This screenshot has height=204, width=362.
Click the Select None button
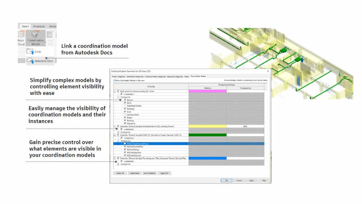[x=135, y=173]
